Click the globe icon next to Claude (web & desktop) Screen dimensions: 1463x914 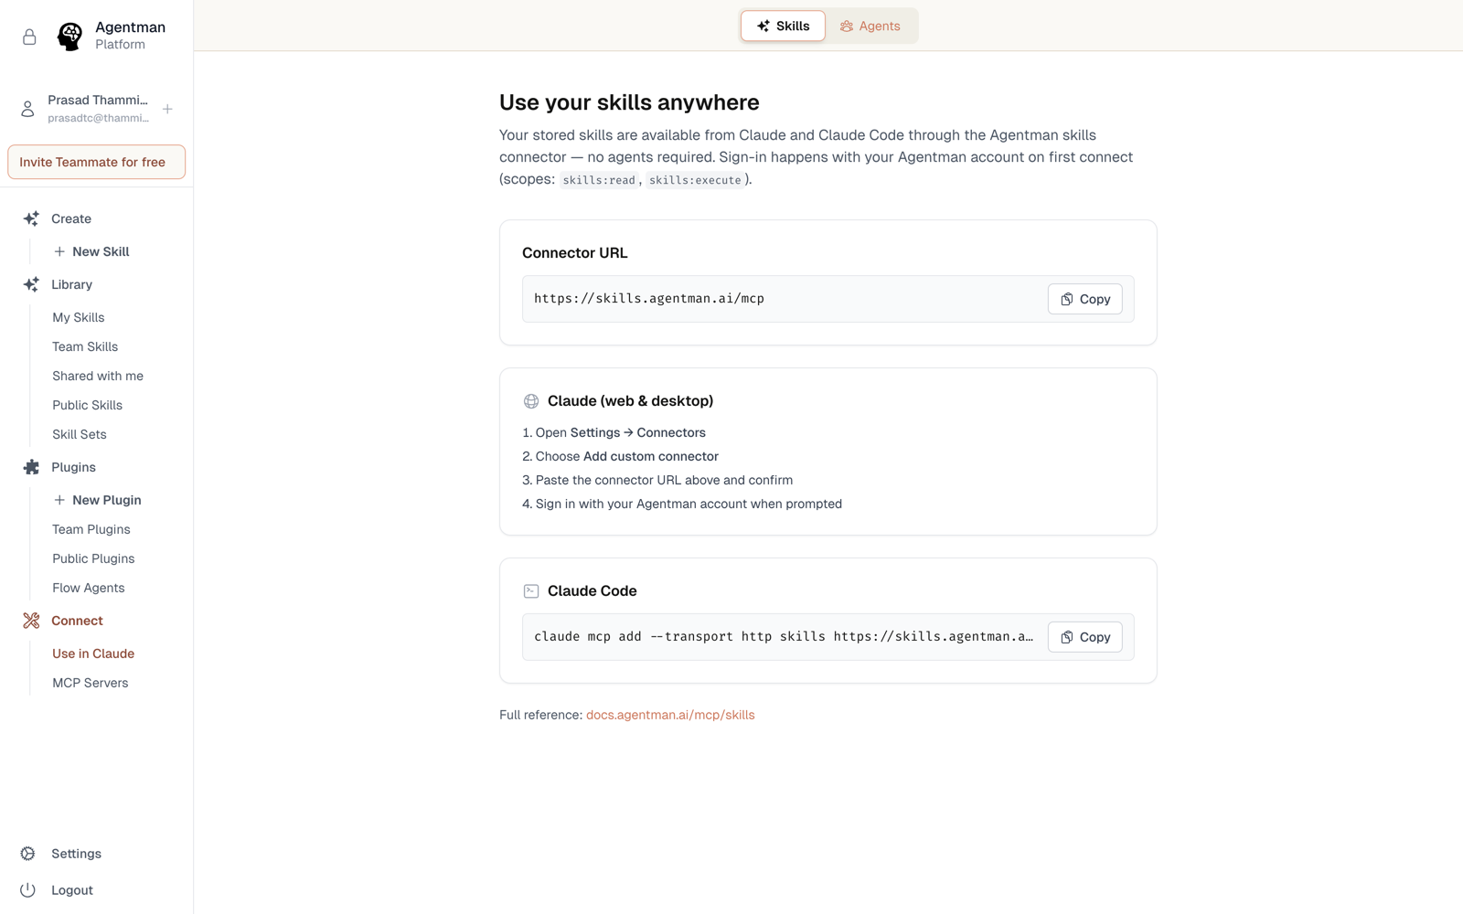(531, 401)
